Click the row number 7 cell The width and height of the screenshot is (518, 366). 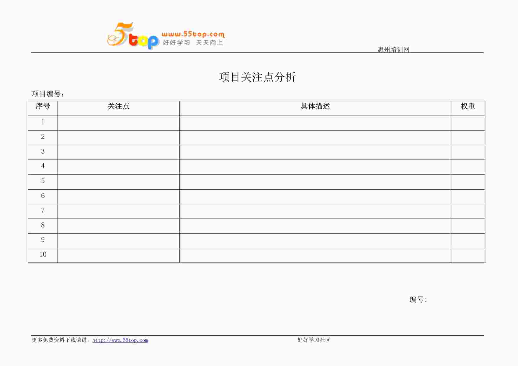(43, 211)
